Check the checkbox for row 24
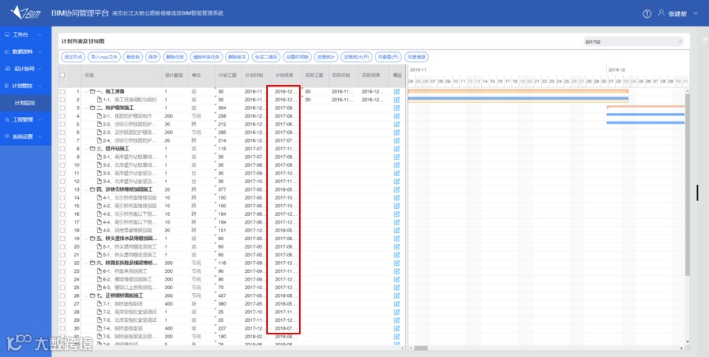This screenshot has width=709, height=357. pos(62,279)
